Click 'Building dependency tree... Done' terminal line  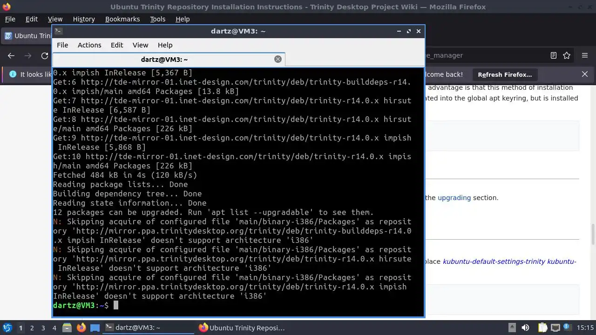pos(128,194)
